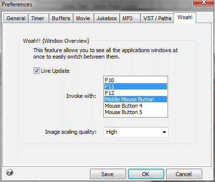Choose Middle Mouse Button in list
The width and height of the screenshot is (215, 182).
135,99
